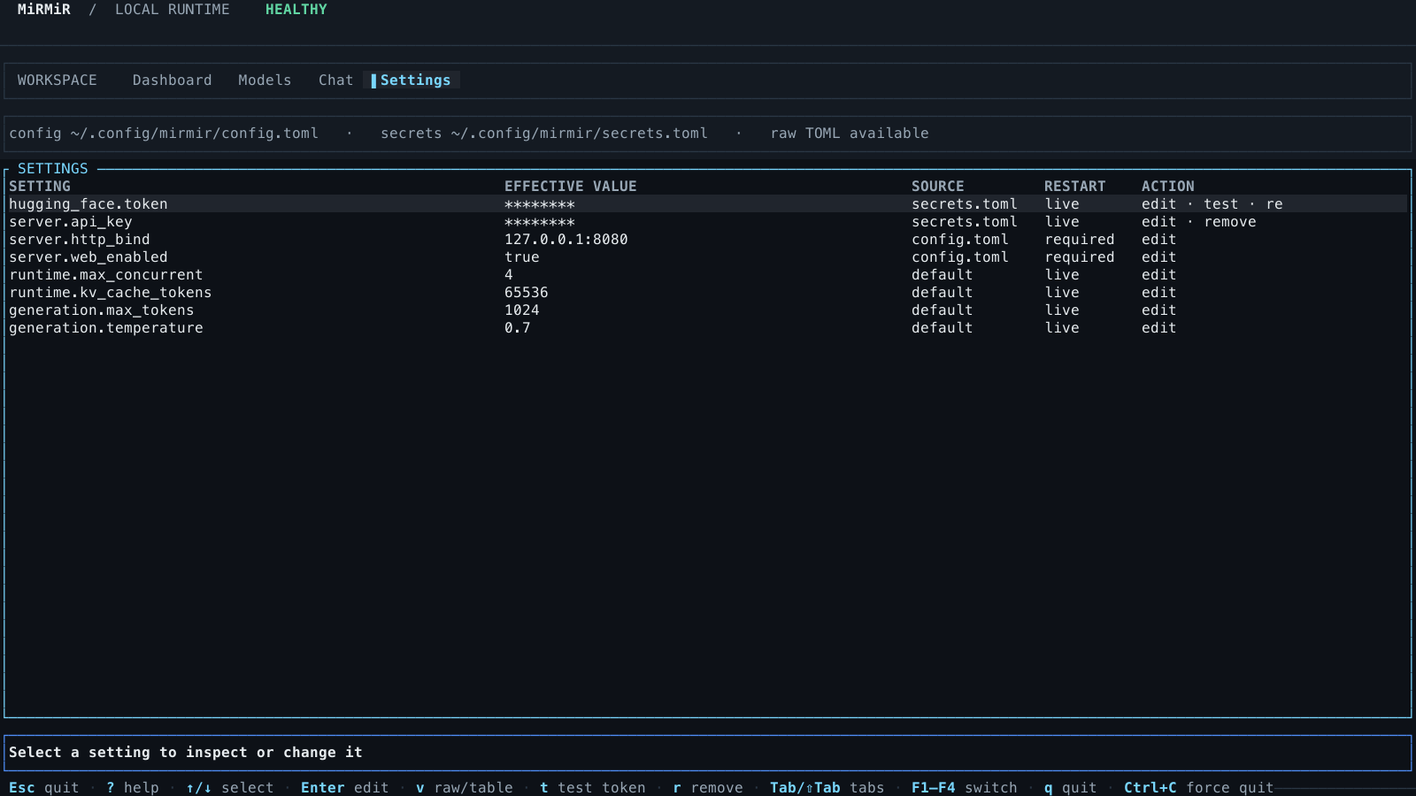Click secrets.toml source for hugging_face.token
The image size is (1416, 796).
pos(965,204)
